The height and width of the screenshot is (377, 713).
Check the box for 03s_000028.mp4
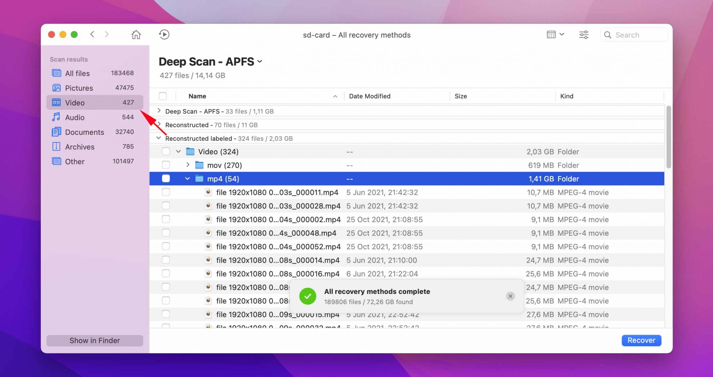166,206
